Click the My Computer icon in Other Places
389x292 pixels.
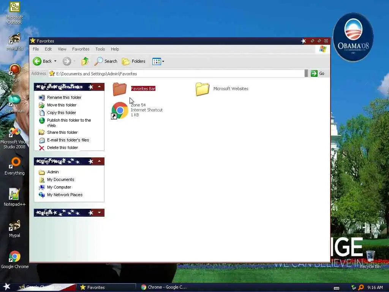pos(42,187)
